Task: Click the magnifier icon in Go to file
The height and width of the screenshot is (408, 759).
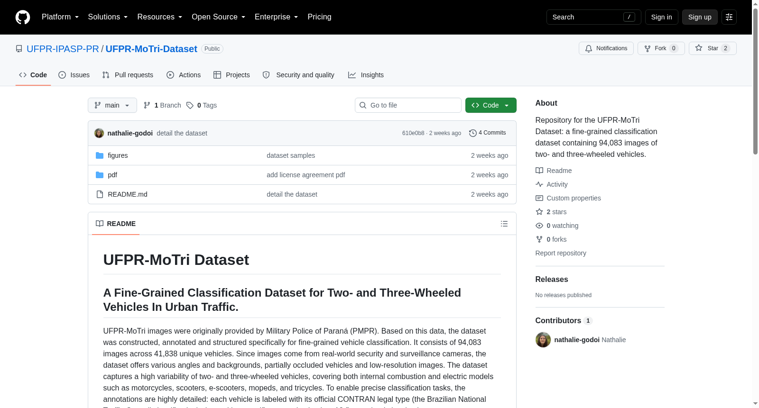Action: 363,105
